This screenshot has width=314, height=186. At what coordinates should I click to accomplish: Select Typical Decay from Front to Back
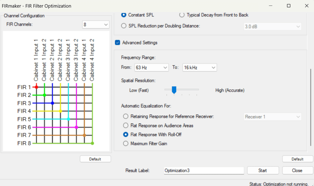click(x=182, y=15)
